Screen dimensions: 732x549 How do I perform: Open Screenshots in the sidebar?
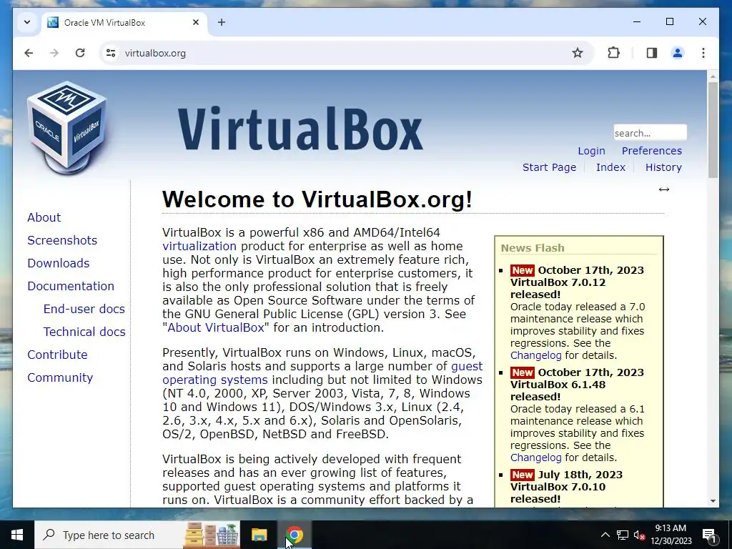(62, 240)
